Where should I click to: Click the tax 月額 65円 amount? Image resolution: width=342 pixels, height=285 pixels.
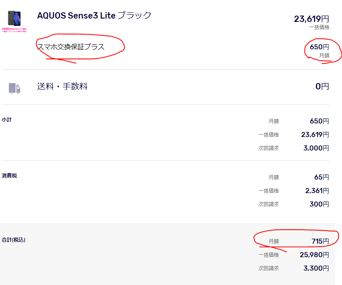[321, 177]
